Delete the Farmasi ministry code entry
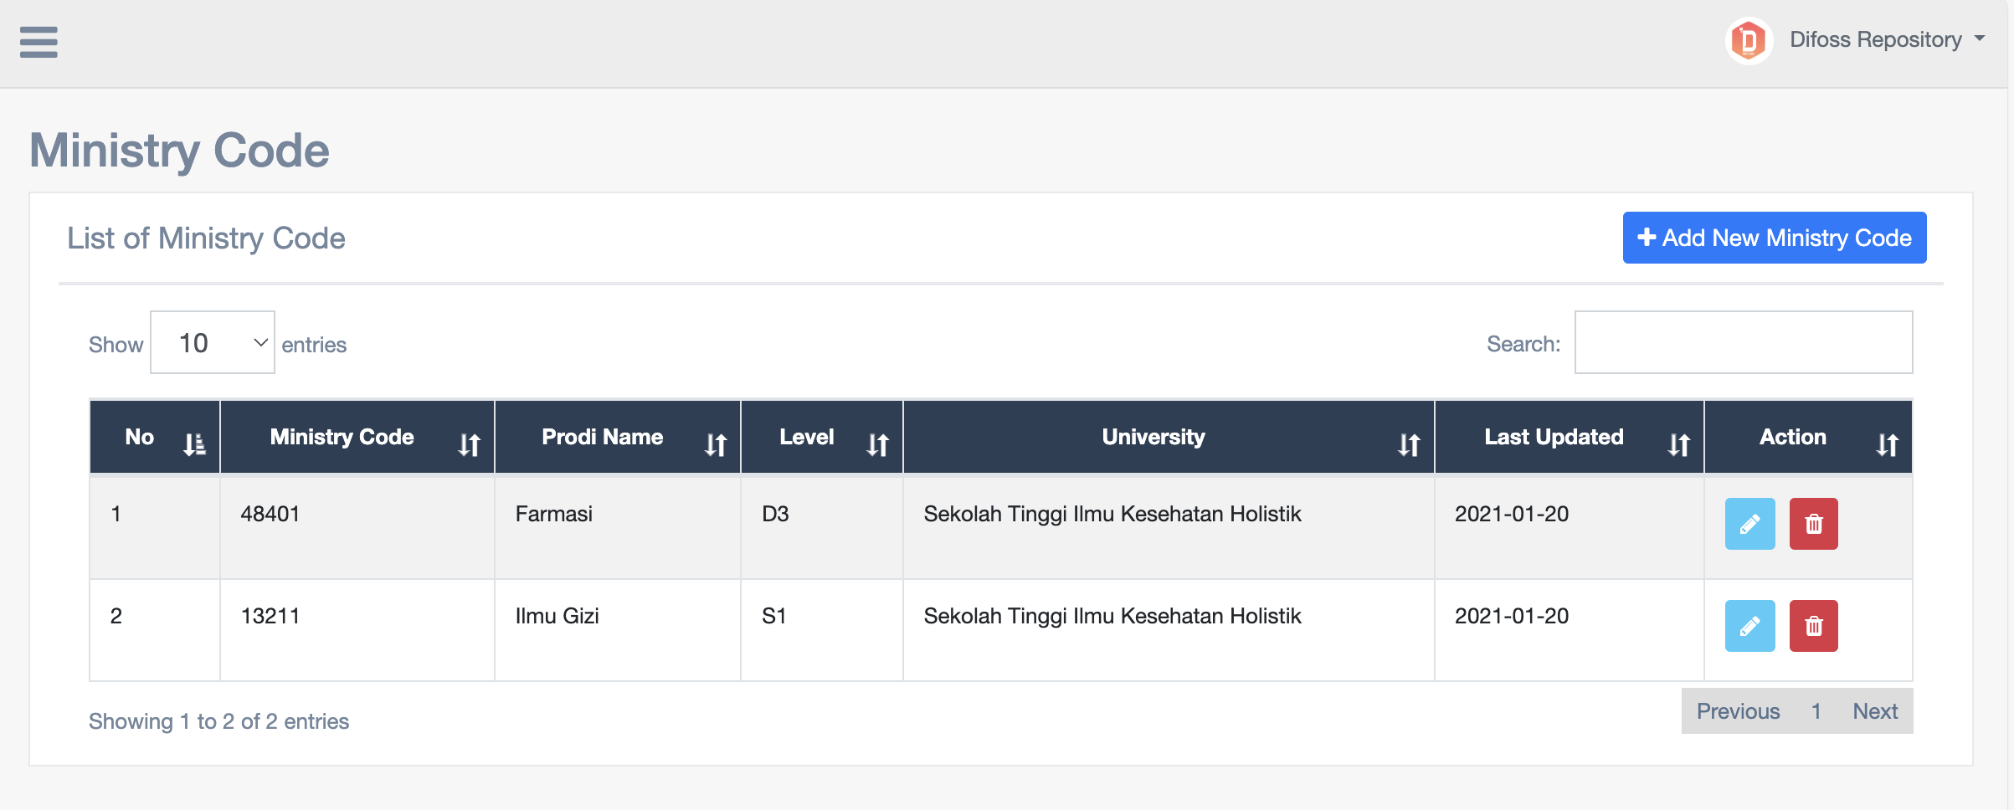Screen dimensions: 2014x810 point(1813,524)
